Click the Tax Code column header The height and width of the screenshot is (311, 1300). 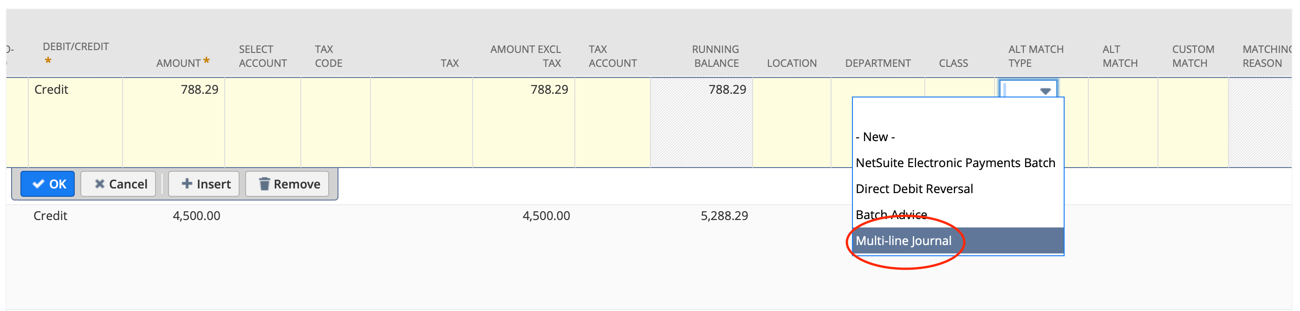tap(329, 56)
